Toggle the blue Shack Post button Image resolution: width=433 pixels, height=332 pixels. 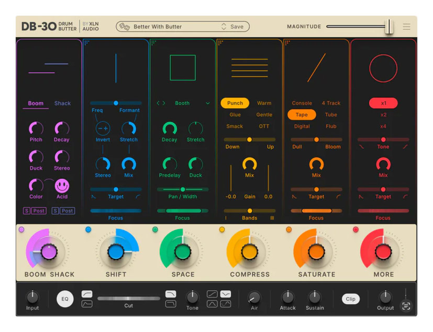[x=67, y=211]
